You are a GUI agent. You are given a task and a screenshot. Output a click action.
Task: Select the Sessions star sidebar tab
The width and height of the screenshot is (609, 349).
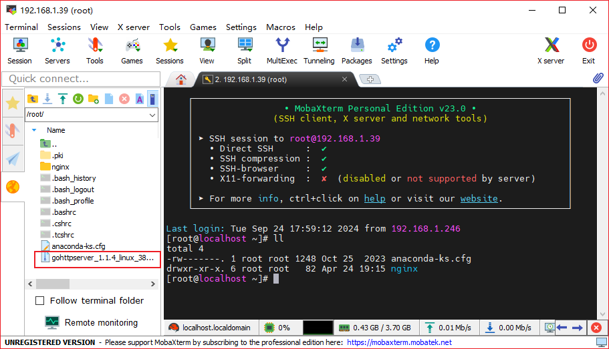pos(13,103)
